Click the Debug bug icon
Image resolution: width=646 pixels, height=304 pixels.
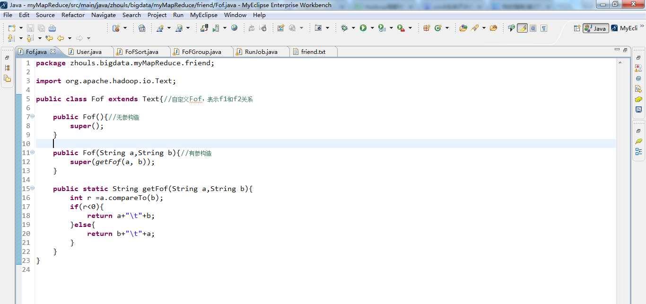point(344,28)
